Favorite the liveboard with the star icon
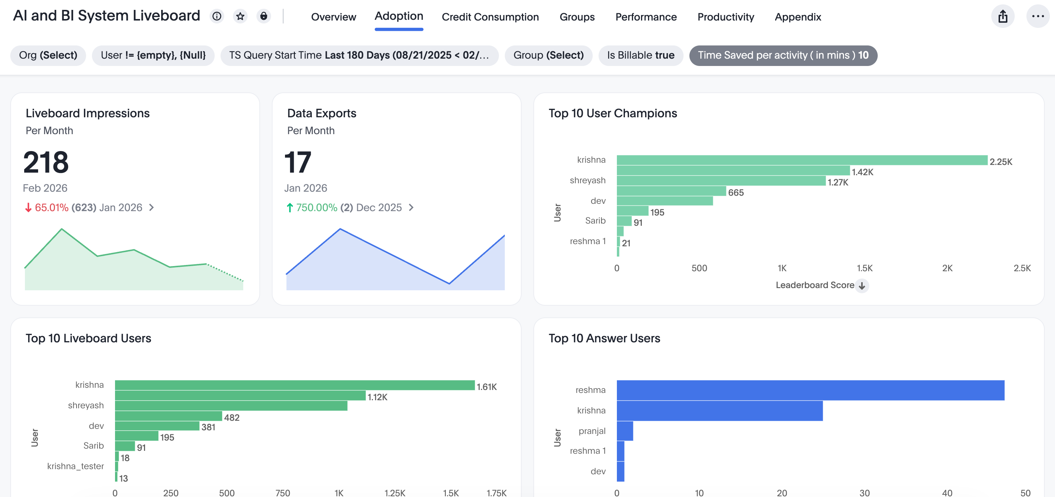Screen dimensions: 1055x497 click(240, 16)
